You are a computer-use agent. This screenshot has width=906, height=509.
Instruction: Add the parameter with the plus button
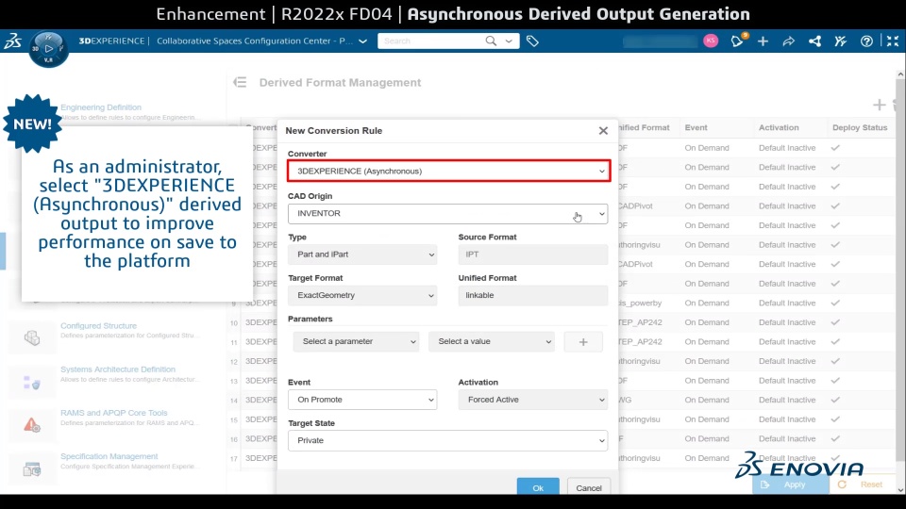click(x=583, y=341)
